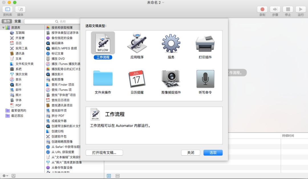The height and width of the screenshot is (179, 308).
Task: Select 互联网 category in library
Action: click(x=20, y=33)
